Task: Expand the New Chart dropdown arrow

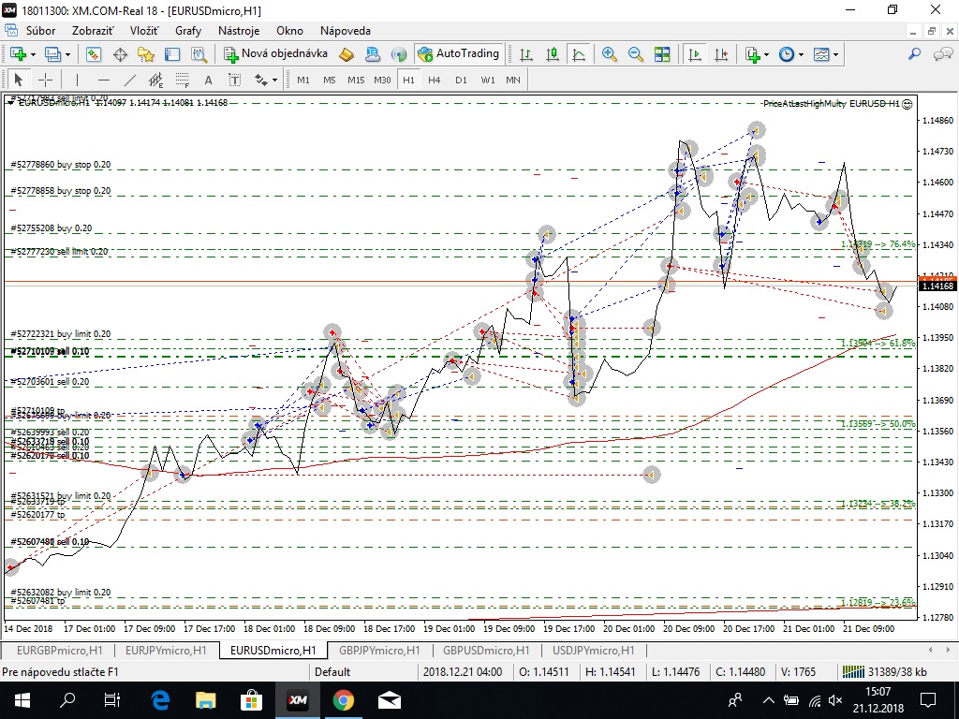Action: pos(33,54)
